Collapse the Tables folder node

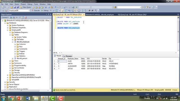[x=10, y=35]
